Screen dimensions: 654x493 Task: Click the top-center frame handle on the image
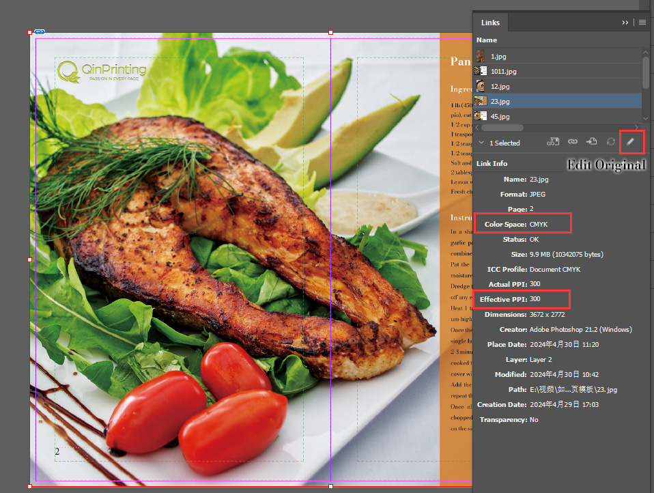click(x=330, y=32)
